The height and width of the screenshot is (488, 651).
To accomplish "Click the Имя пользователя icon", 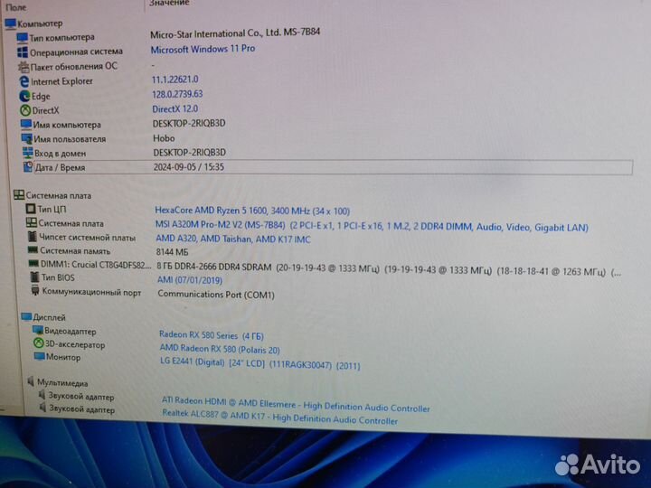I will pos(26,138).
